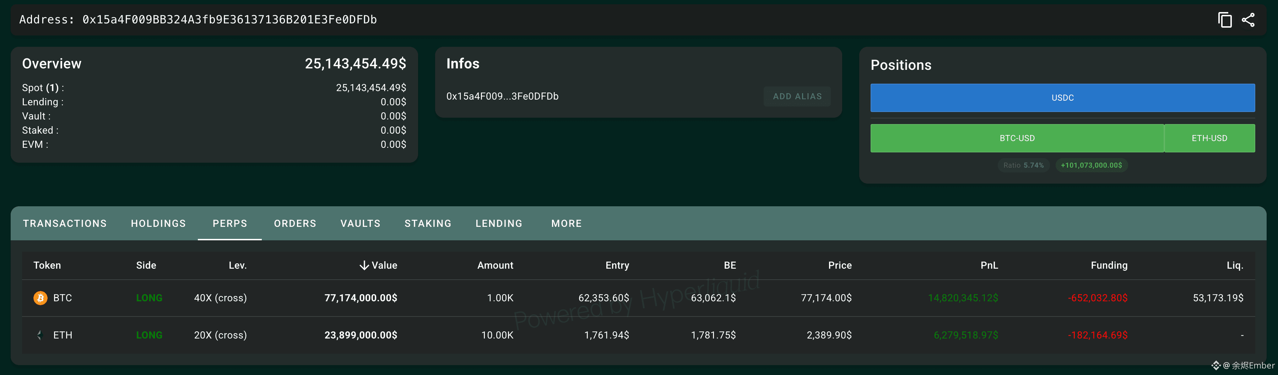Click BTC entry price 62,353.60$
The image size is (1278, 375).
603,298
